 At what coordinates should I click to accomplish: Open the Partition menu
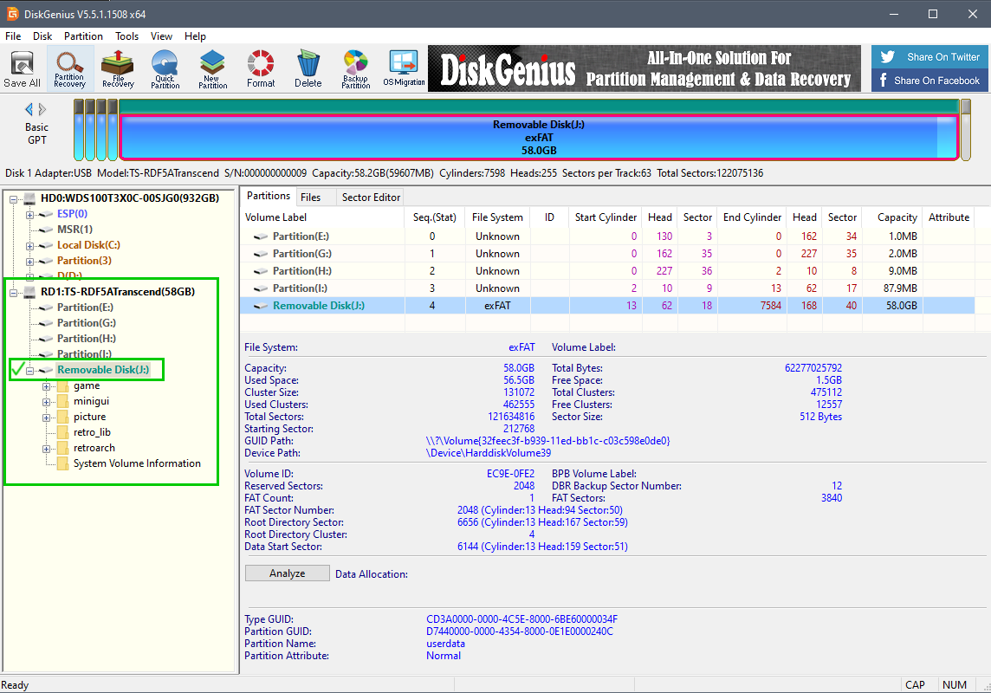83,36
